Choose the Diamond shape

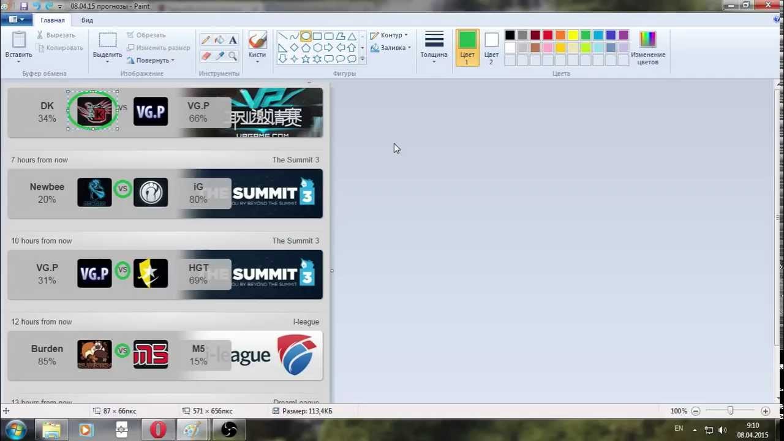tap(294, 48)
